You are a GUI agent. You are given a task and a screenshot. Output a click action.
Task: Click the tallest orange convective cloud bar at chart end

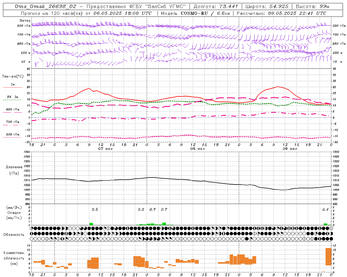(x=328, y=257)
